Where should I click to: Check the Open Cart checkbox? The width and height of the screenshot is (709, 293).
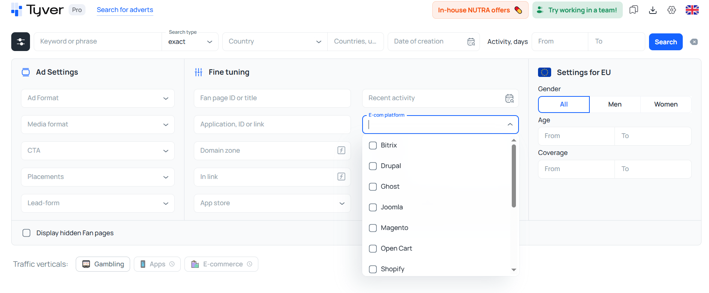(x=373, y=249)
